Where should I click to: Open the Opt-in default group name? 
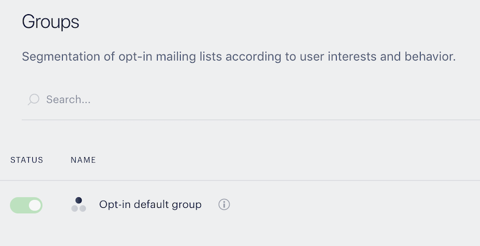(x=151, y=205)
